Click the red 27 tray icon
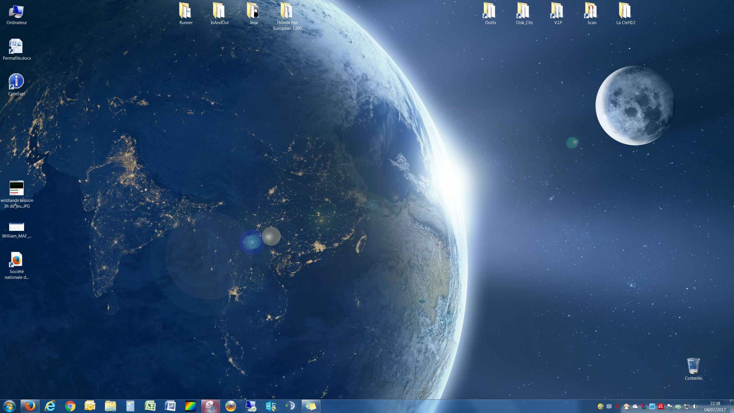The image size is (734, 413). click(x=618, y=406)
